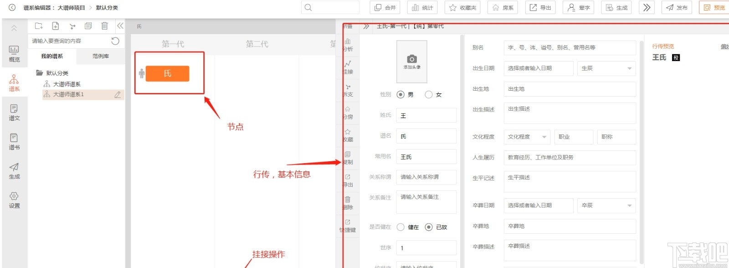Click the 合并 merge button
The width and height of the screenshot is (729, 268).
[x=385, y=7]
